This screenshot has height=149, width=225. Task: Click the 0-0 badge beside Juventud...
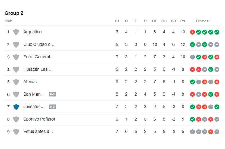(x=52, y=107)
